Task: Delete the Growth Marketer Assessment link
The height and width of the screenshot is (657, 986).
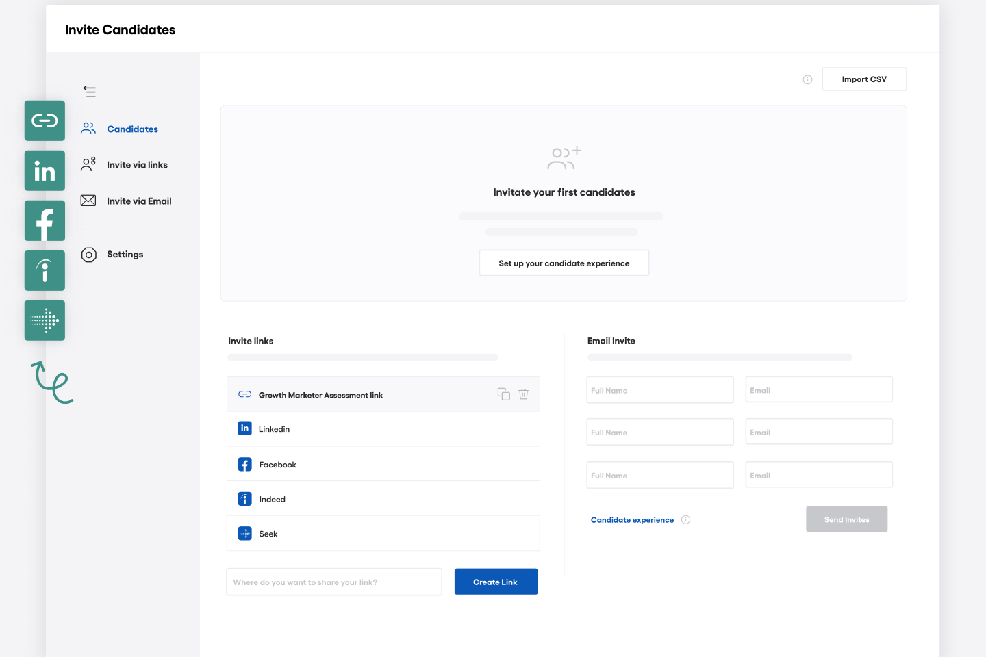Action: (523, 394)
